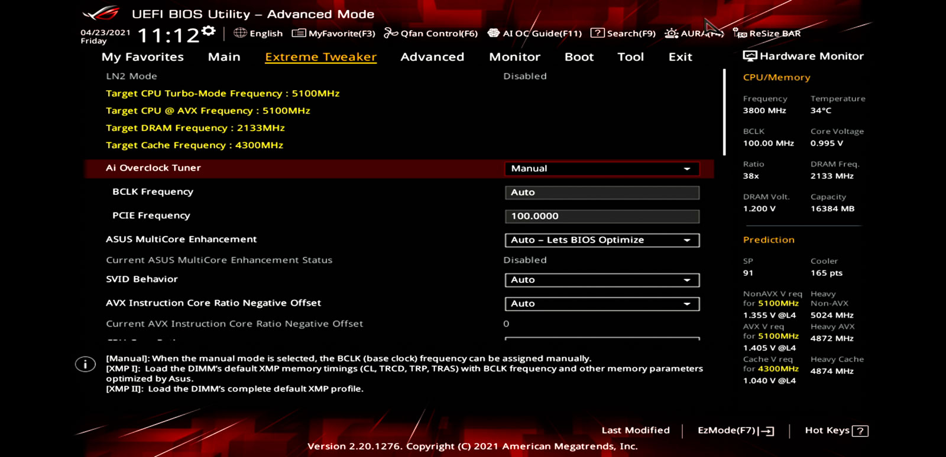Select the ASUS MultiCore Enhancement label
The width and height of the screenshot is (946, 457).
[x=182, y=239]
